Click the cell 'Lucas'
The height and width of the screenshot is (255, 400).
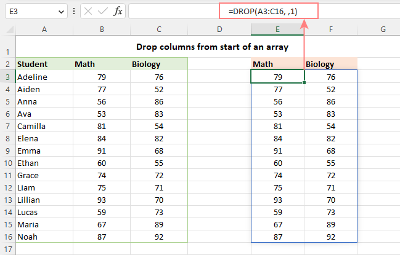[x=44, y=212]
